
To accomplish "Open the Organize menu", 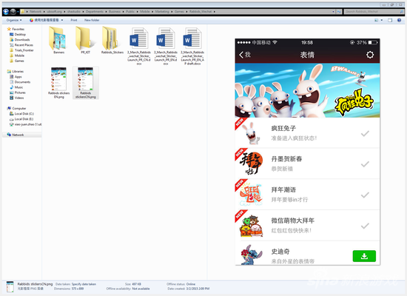I will pyautogui.click(x=14, y=20).
